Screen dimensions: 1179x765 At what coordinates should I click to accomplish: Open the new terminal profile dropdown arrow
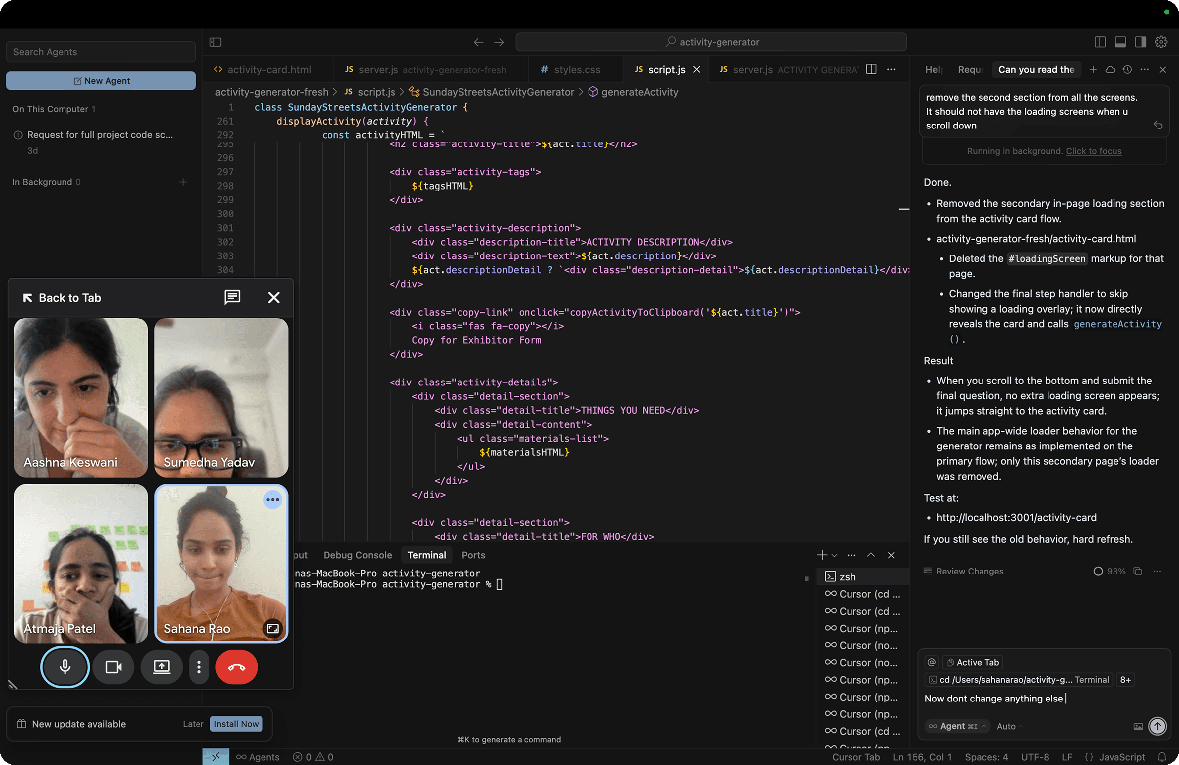834,555
